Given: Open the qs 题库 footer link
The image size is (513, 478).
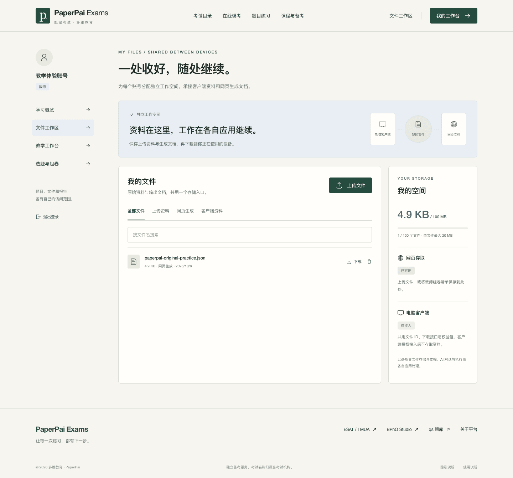Looking at the screenshot, I should tap(439, 430).
